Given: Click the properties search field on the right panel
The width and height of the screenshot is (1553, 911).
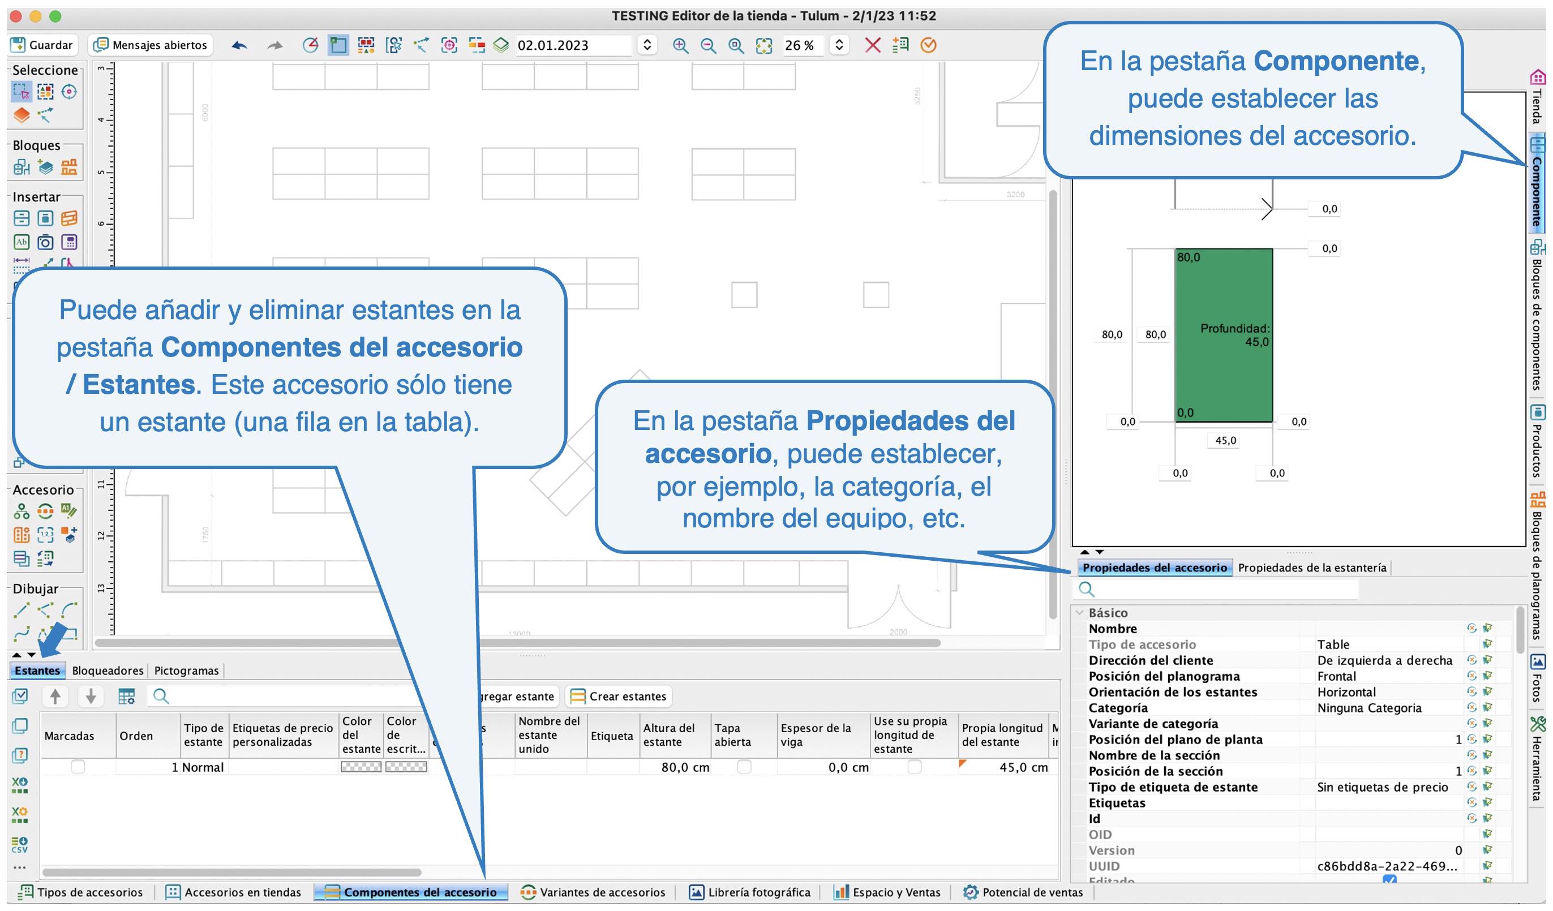Looking at the screenshot, I should (x=1216, y=590).
